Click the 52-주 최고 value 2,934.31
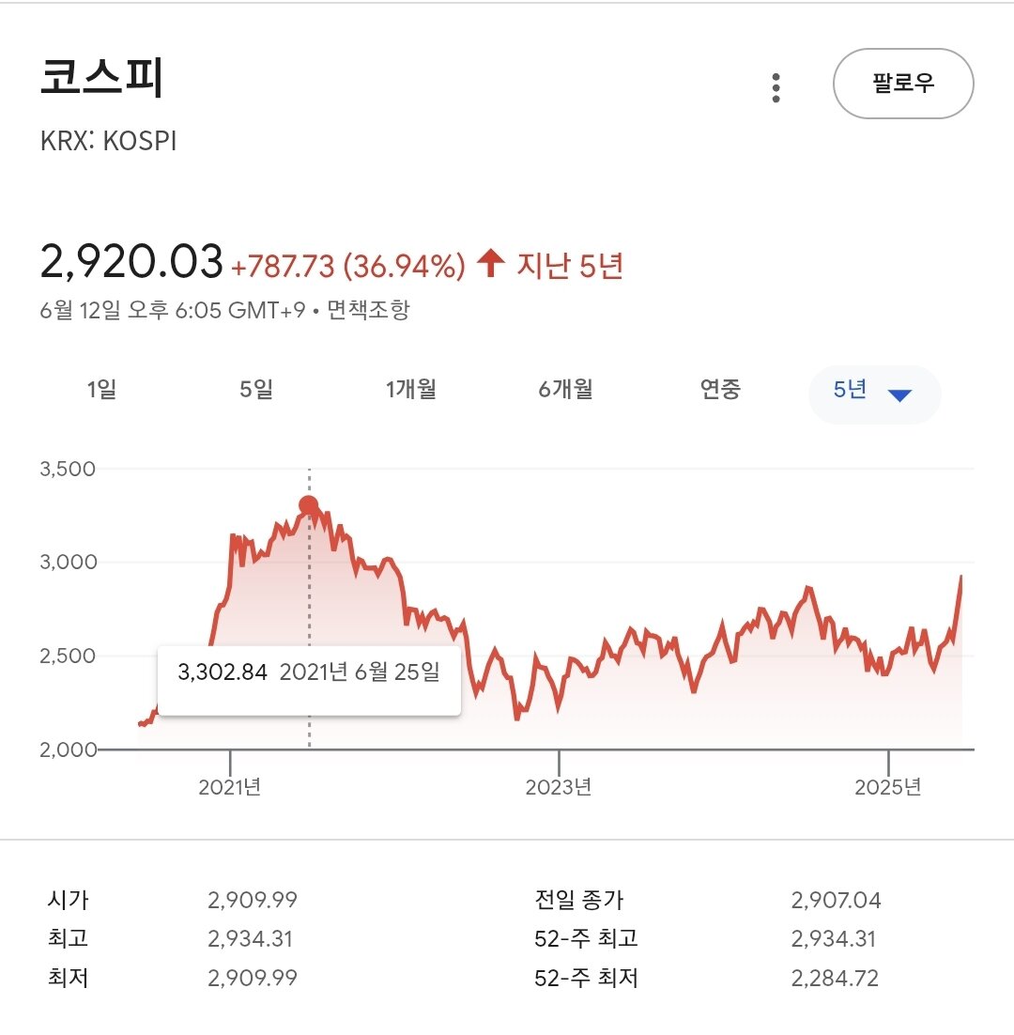The height and width of the screenshot is (1035, 1014). tap(833, 938)
